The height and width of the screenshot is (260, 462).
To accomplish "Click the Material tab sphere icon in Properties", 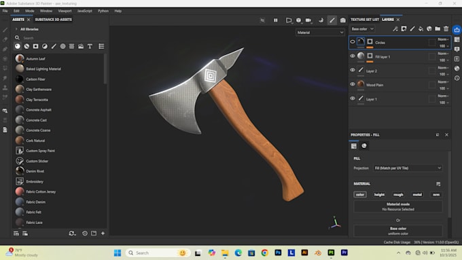I will coord(364,146).
